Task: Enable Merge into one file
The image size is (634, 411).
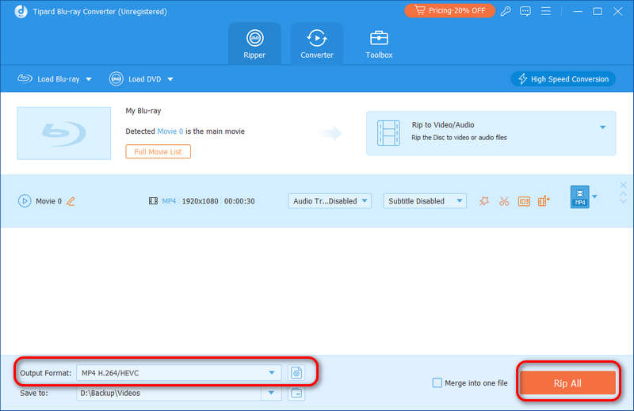Action: pyautogui.click(x=437, y=382)
